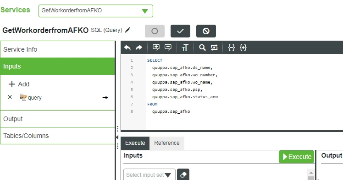Viewport: 343px width, 180px height.
Task: Select the Inputs section
Action: (x=57, y=66)
